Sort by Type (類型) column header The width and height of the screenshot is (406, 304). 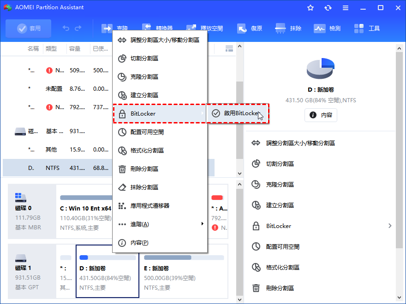51,49
